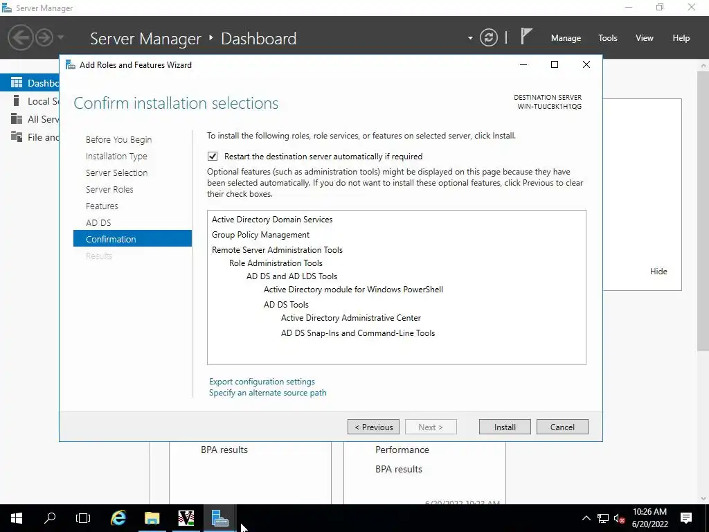Select Active Directory Domain Services entry
The height and width of the screenshot is (532, 709).
pyautogui.click(x=272, y=220)
